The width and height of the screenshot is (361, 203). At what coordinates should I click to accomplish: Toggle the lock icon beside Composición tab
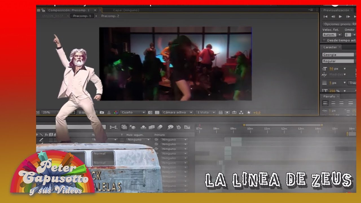43,10
